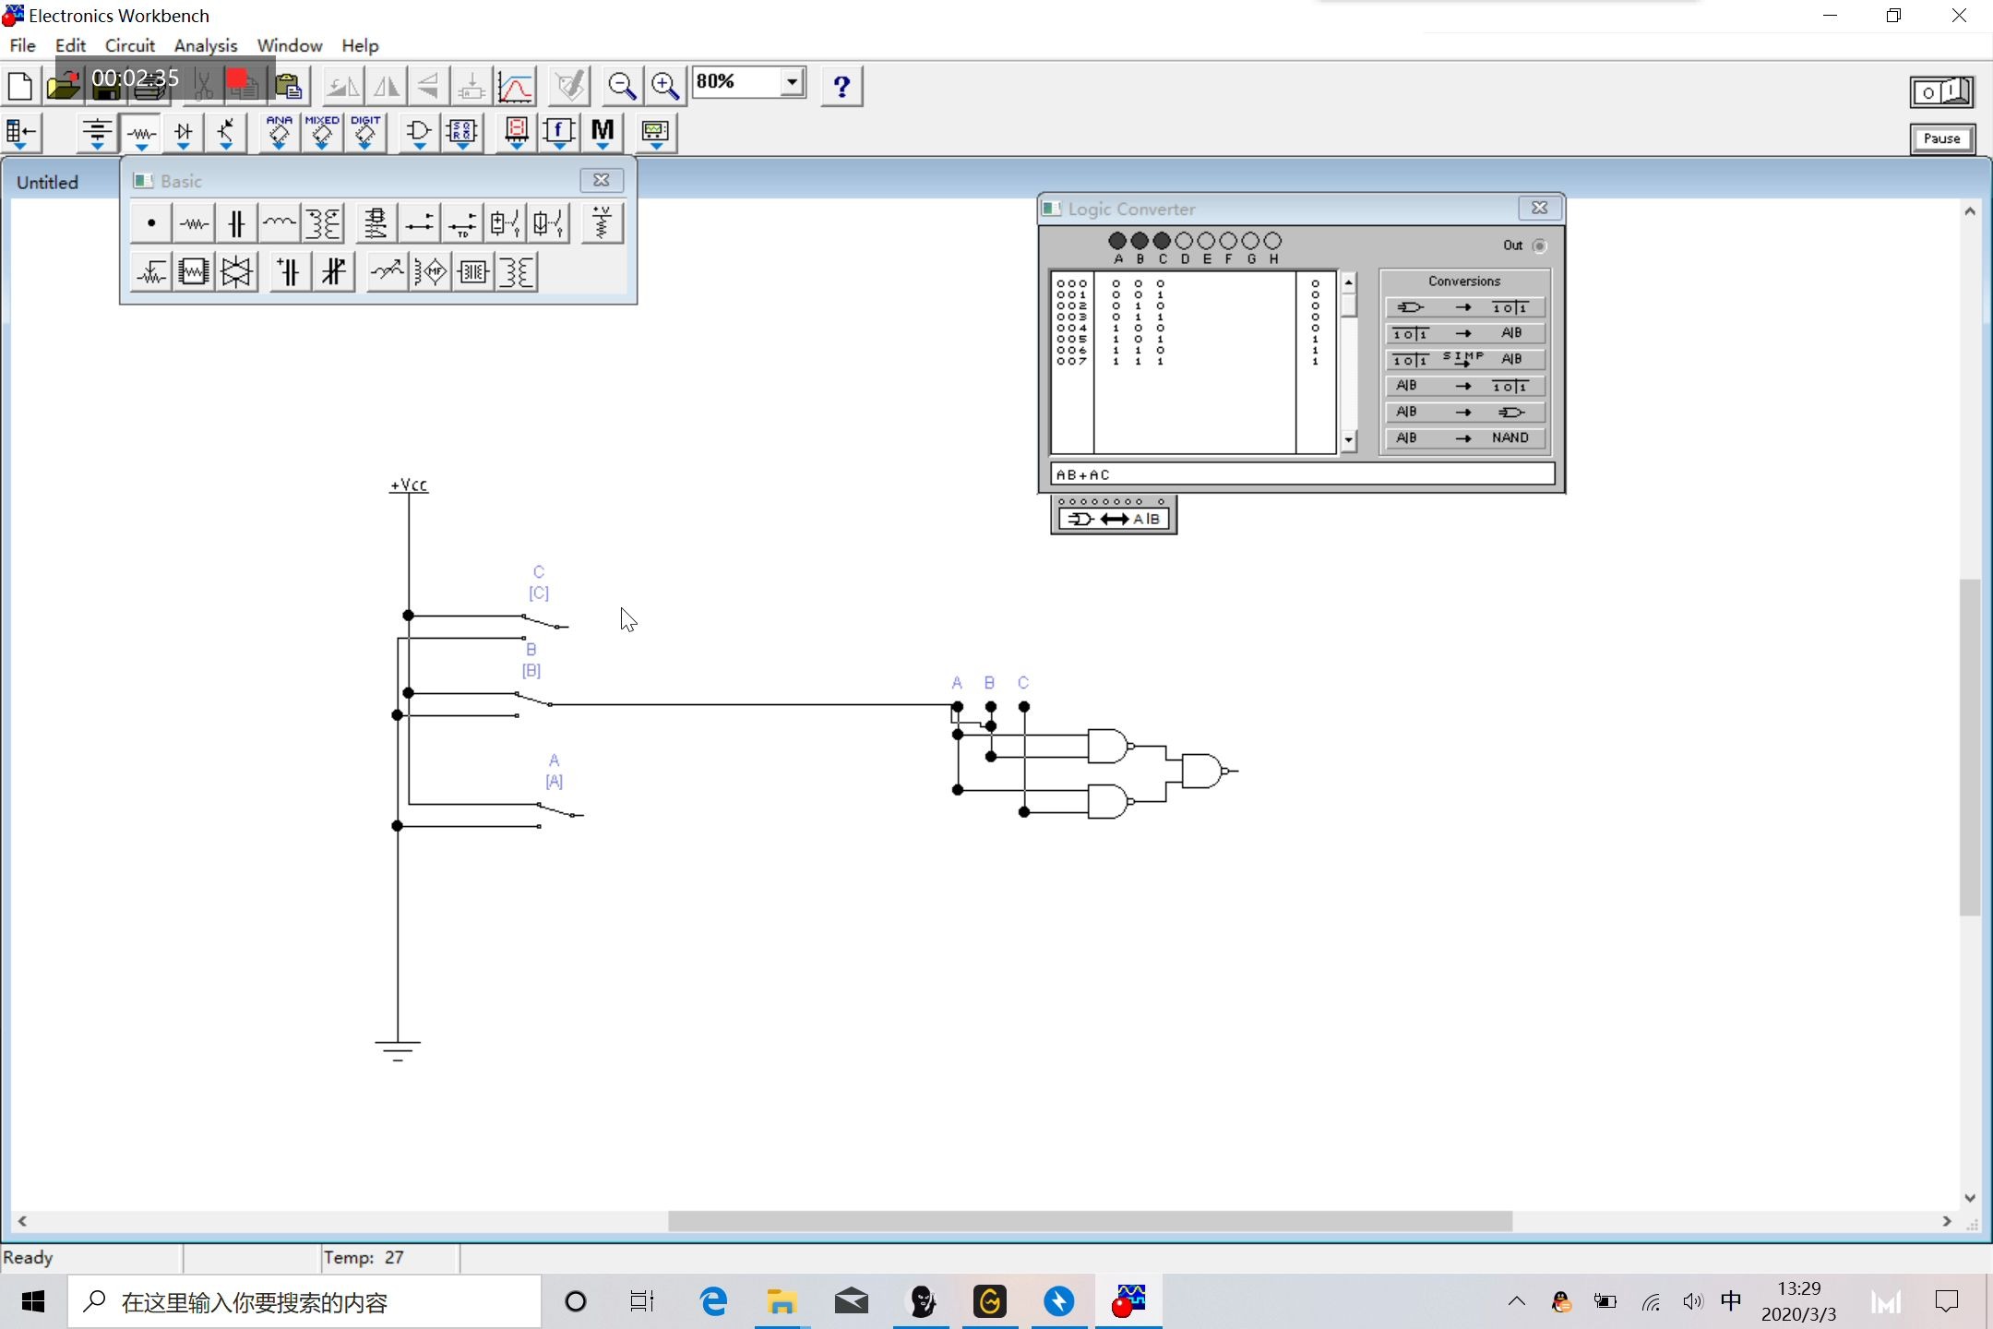1993x1329 pixels.
Task: Pick the capacitor in the Basic panel
Action: coord(236,223)
